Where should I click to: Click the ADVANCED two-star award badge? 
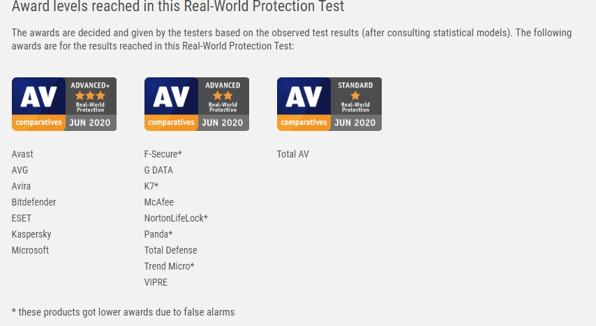coord(197,104)
